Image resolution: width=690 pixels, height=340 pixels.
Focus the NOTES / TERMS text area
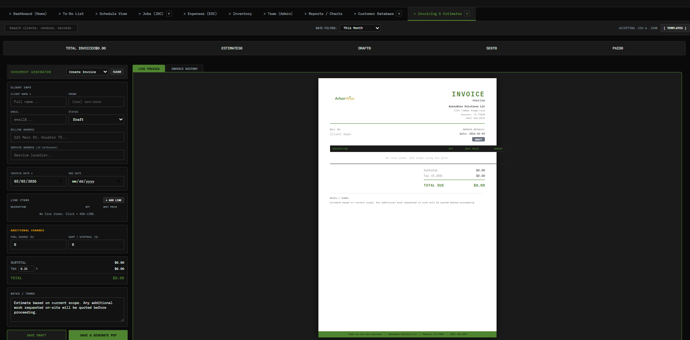(x=67, y=309)
